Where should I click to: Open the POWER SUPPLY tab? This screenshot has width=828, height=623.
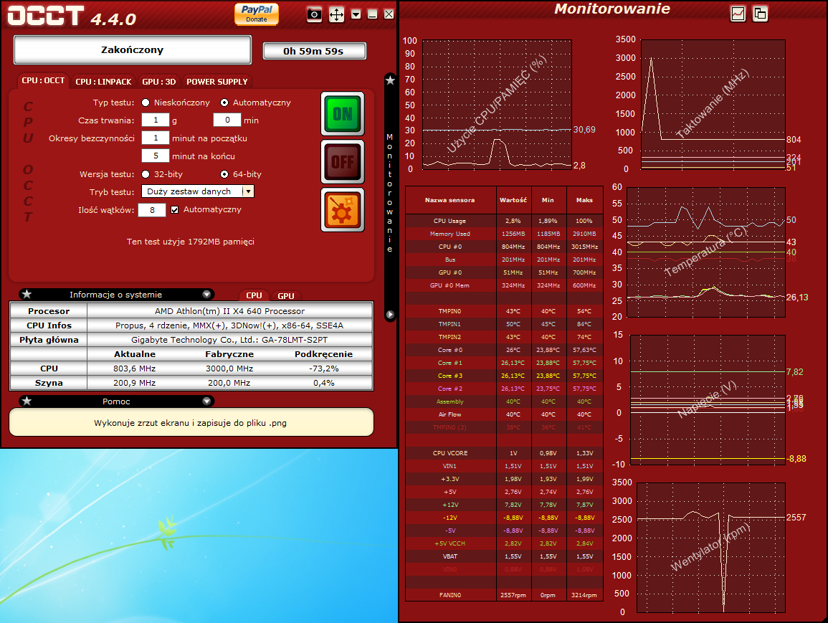(217, 82)
